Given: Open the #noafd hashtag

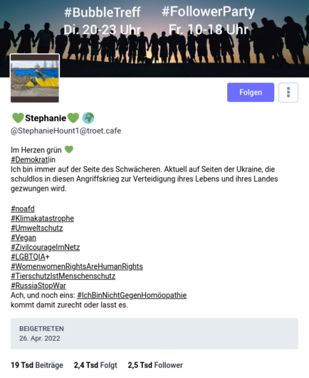Looking at the screenshot, I should pyautogui.click(x=23, y=209).
